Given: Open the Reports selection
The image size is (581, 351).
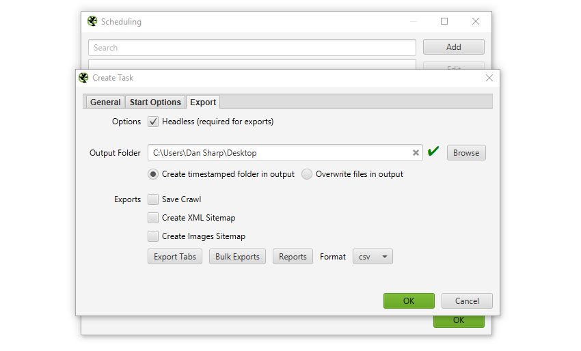Looking at the screenshot, I should (293, 257).
